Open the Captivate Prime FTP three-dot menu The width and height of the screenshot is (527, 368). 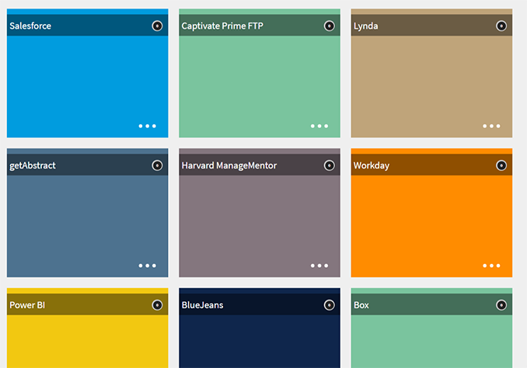pyautogui.click(x=319, y=126)
